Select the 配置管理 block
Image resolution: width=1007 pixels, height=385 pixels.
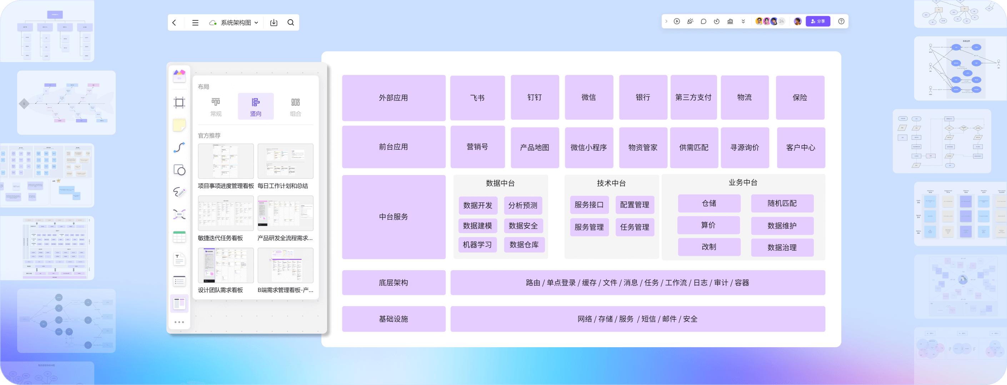point(635,205)
